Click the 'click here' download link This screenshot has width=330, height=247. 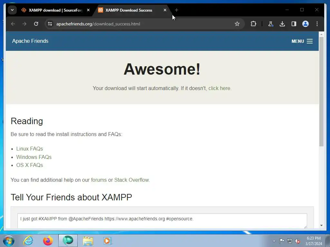(219, 88)
